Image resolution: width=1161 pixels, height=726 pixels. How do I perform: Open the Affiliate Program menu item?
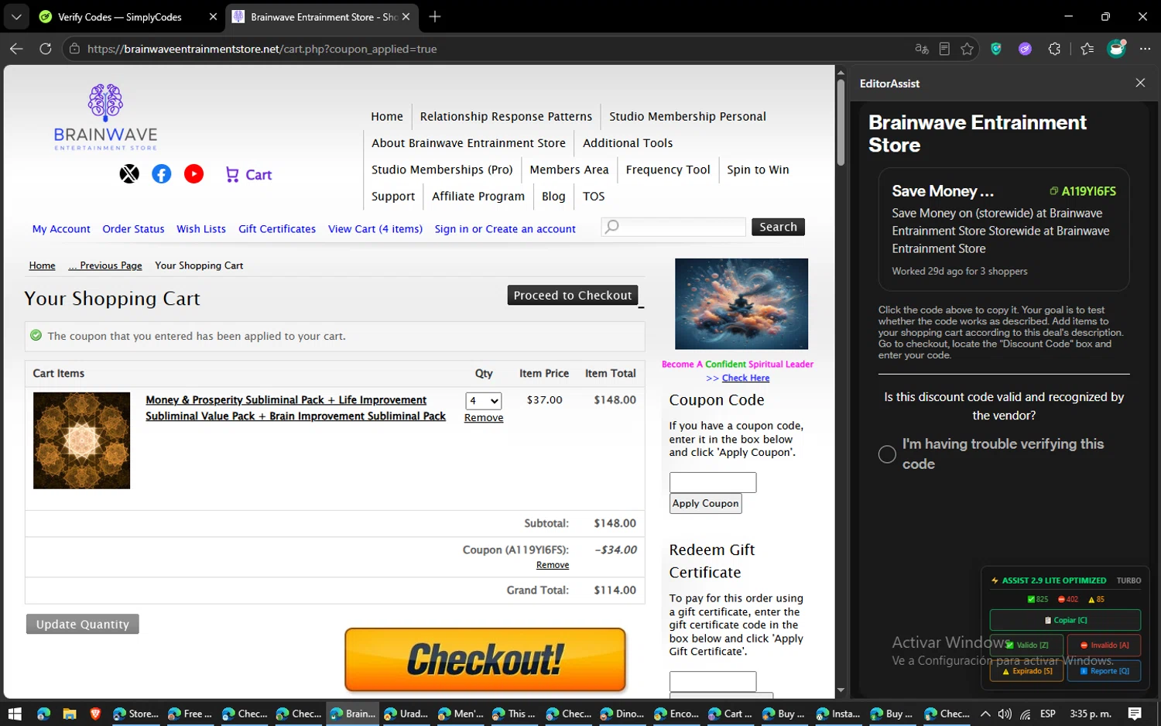[x=478, y=197]
